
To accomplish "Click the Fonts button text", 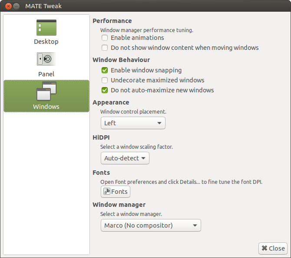I will [119, 192].
